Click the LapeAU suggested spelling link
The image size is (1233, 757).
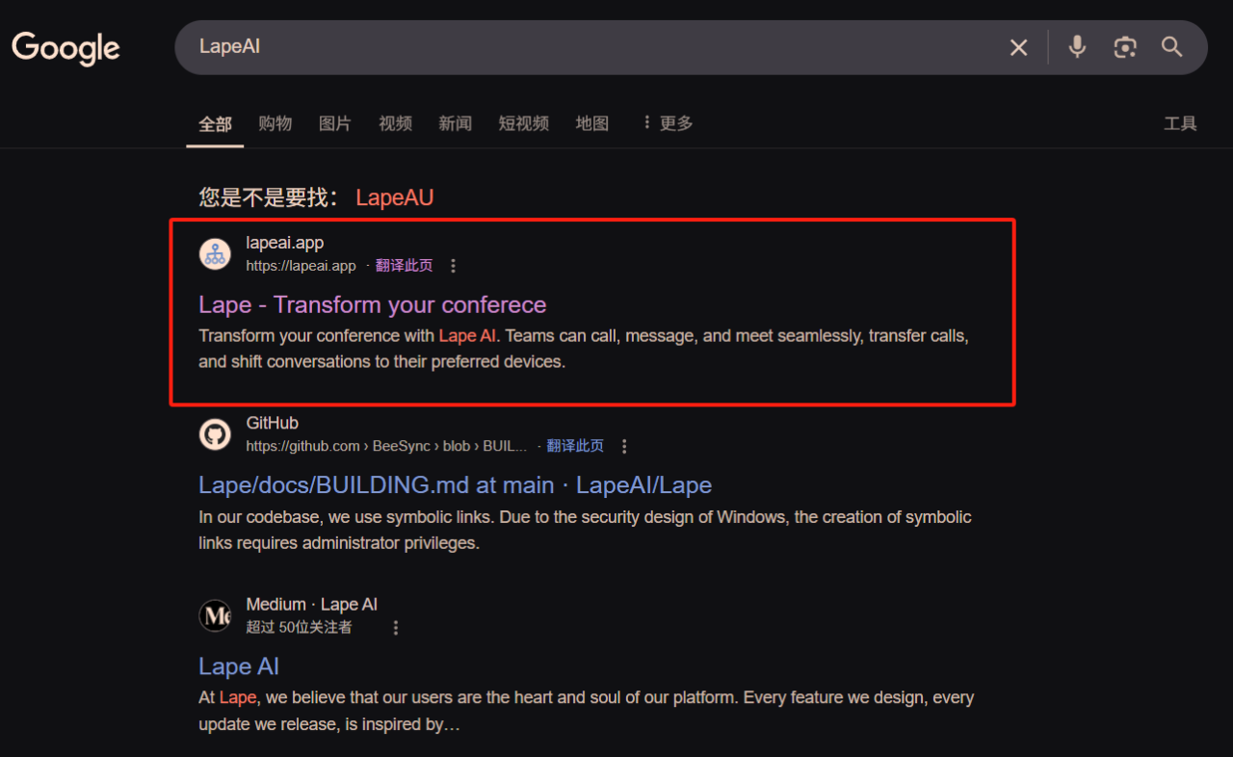click(395, 197)
